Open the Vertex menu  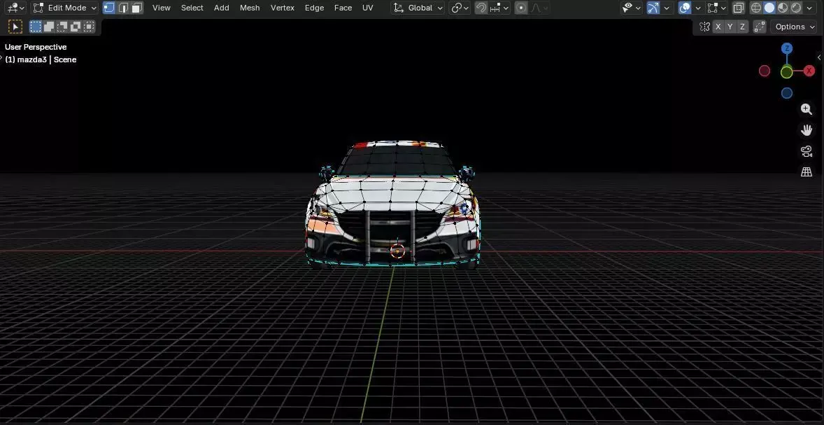pos(282,8)
